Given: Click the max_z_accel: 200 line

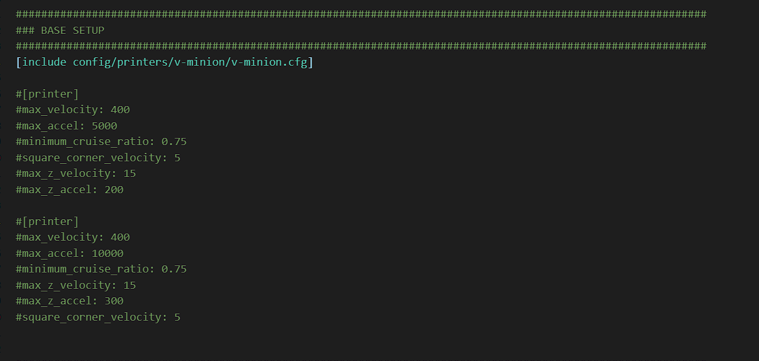Looking at the screenshot, I should point(70,190).
